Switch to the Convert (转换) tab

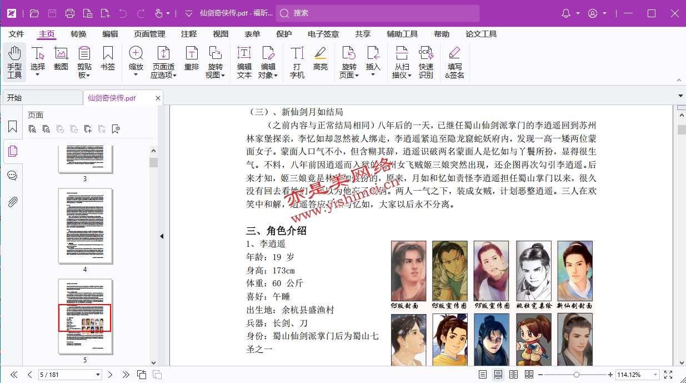click(78, 34)
